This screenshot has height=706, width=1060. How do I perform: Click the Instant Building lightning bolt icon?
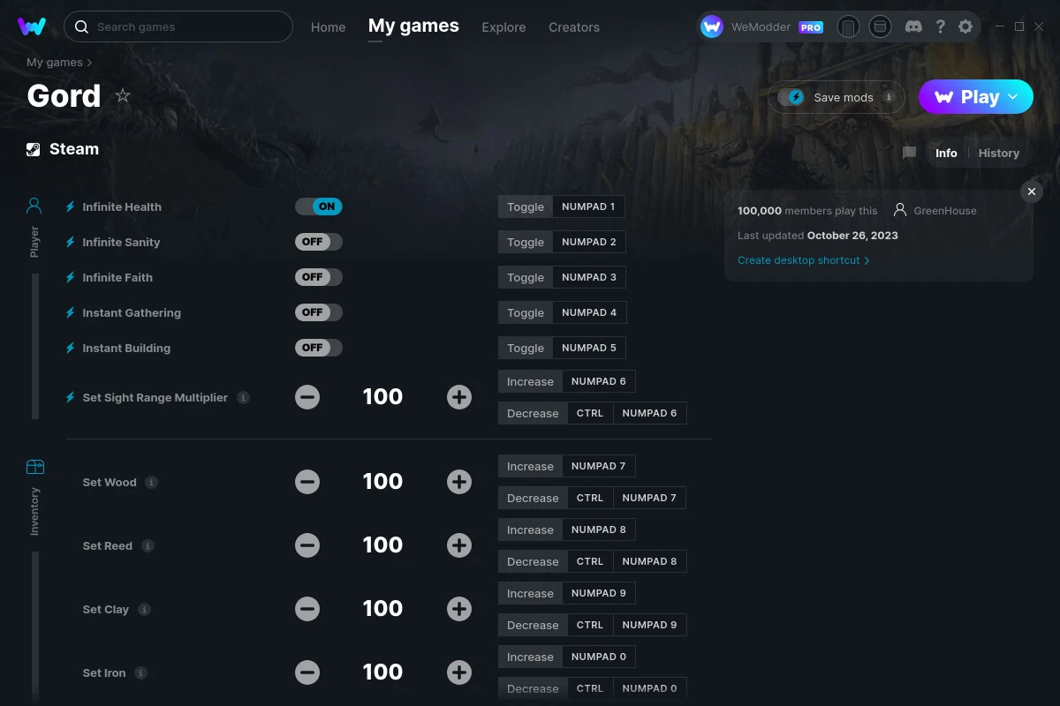71,348
